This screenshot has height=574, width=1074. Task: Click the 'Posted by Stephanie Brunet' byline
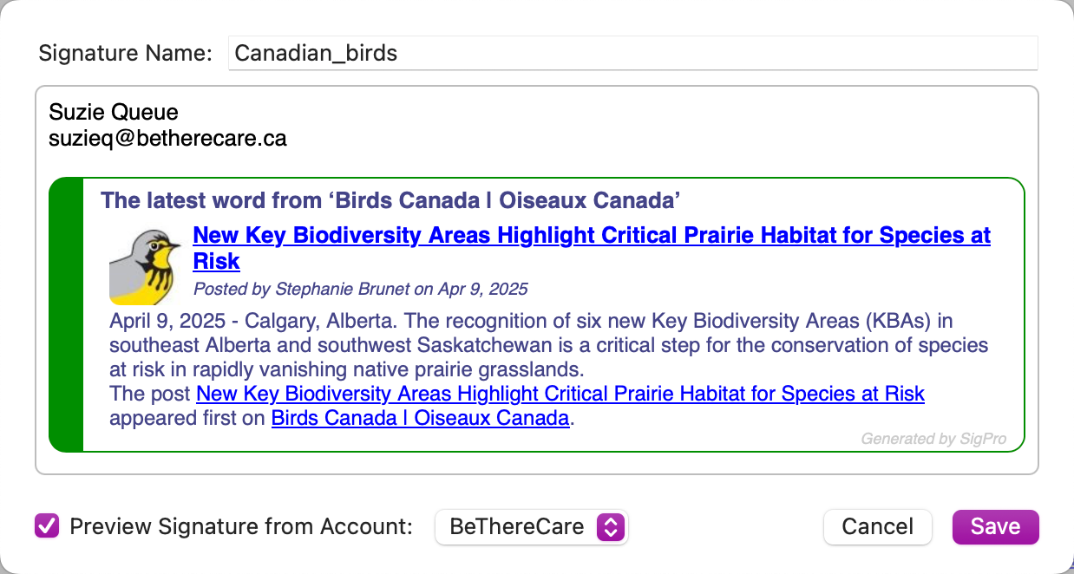360,289
